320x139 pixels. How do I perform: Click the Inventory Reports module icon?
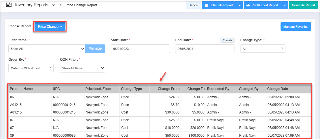pos(9,5)
